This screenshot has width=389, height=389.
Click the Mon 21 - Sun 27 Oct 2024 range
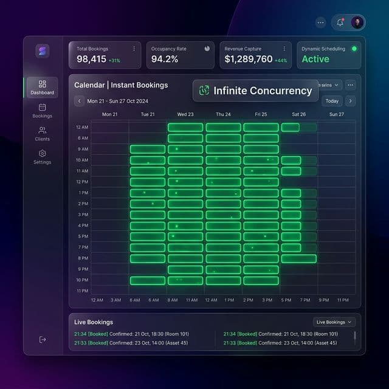tap(117, 101)
